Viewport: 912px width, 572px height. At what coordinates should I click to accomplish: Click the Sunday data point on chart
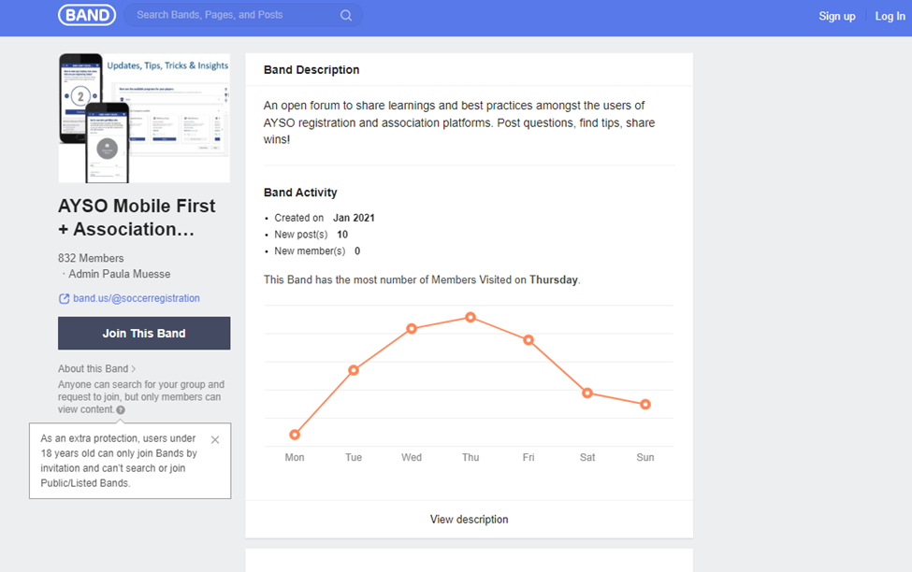(645, 404)
